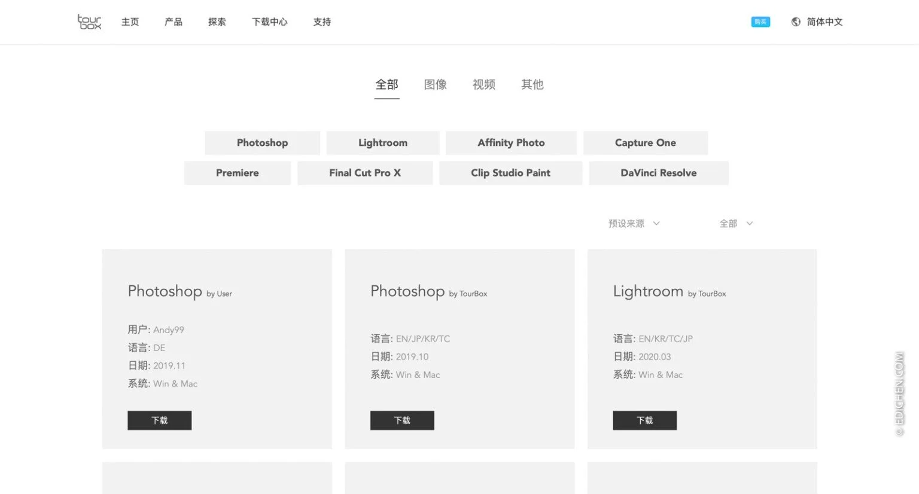The width and height of the screenshot is (919, 494).
Task: Filter presets by Photoshop
Action: tap(262, 143)
